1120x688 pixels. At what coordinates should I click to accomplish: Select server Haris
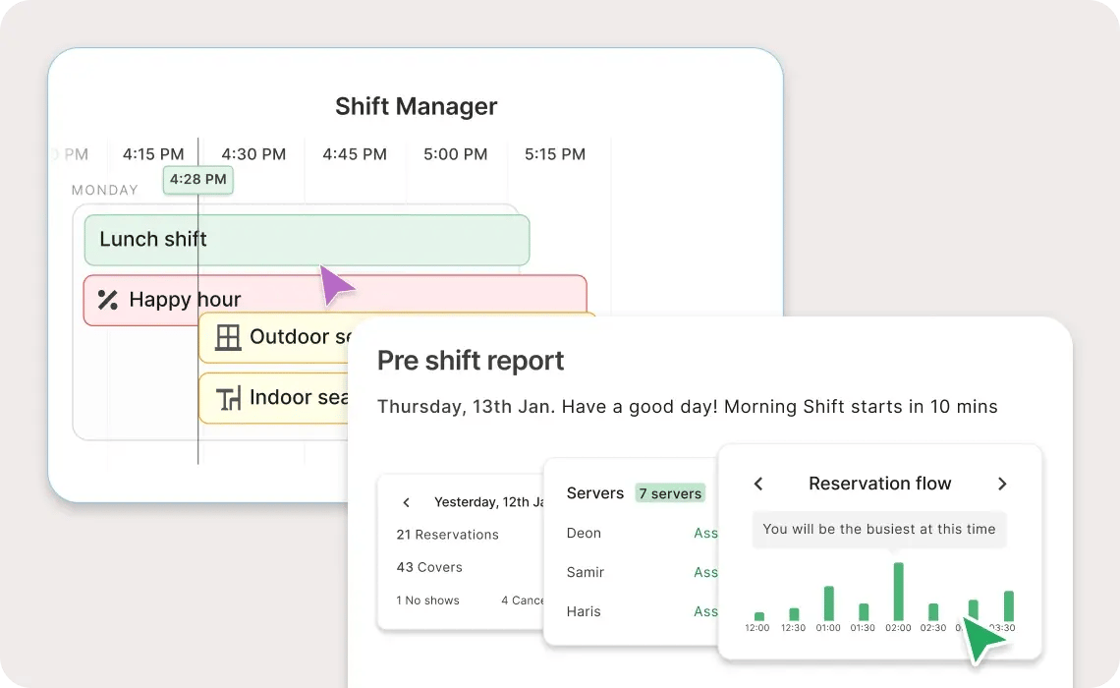tap(584, 611)
